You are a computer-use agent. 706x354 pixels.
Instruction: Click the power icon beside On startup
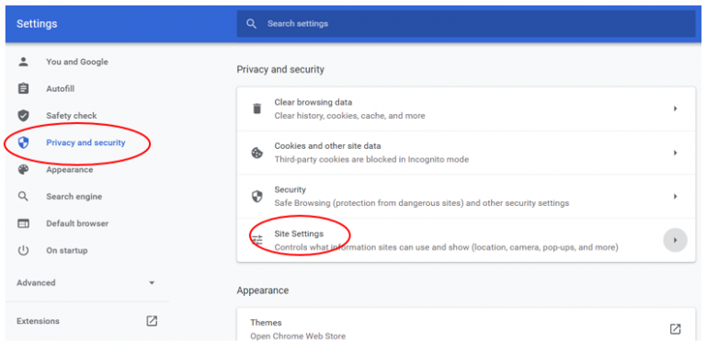tap(23, 250)
